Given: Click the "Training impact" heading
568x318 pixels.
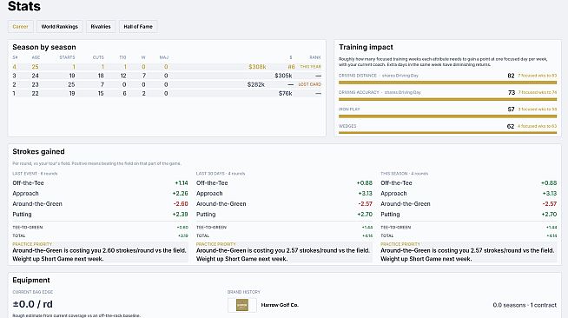Looking at the screenshot, I should tap(366, 47).
